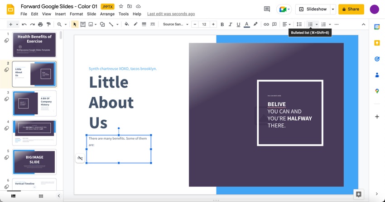This screenshot has width=385, height=202.
Task: Click the Insert image icon
Action: [x=91, y=24]
